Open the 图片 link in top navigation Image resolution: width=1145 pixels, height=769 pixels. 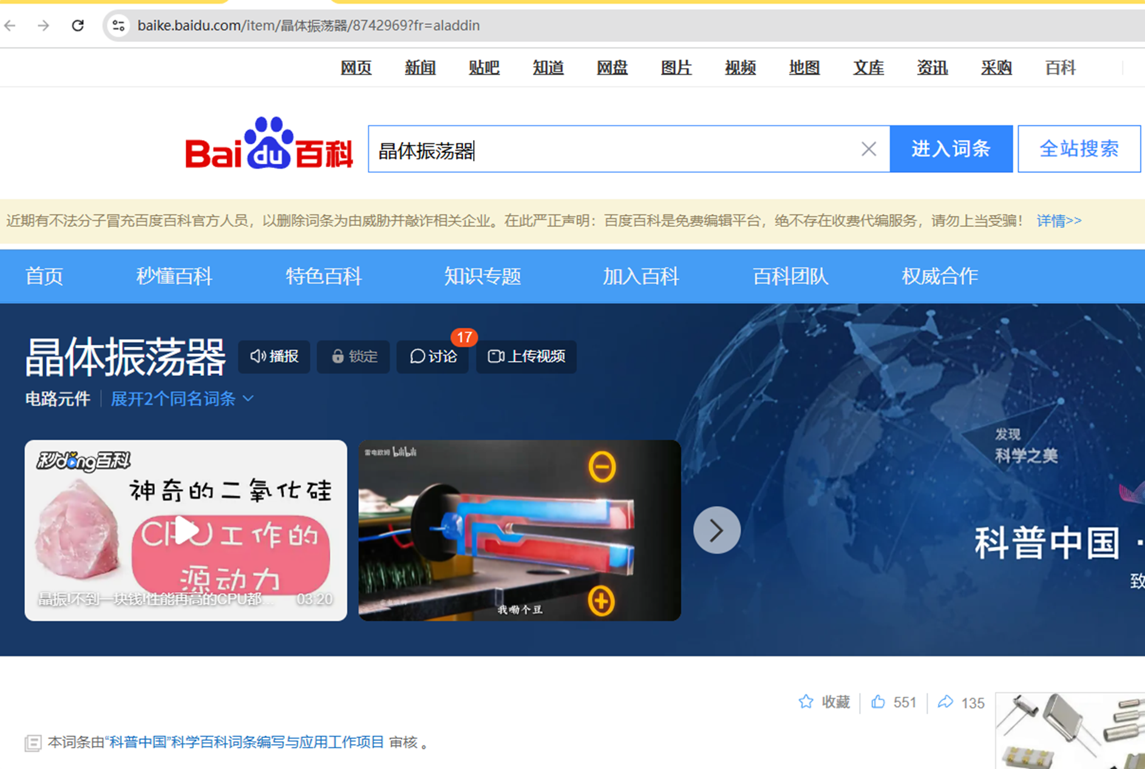point(676,68)
